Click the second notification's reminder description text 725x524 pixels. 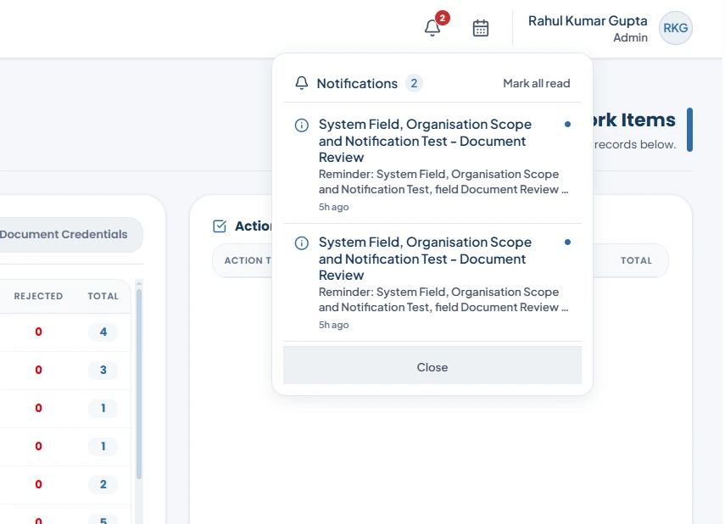point(443,299)
